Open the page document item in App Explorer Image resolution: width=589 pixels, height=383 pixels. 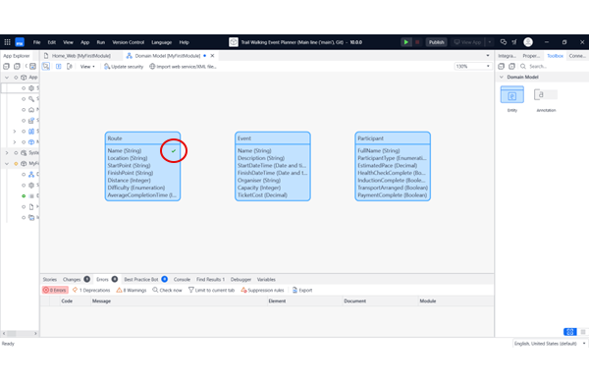31,207
